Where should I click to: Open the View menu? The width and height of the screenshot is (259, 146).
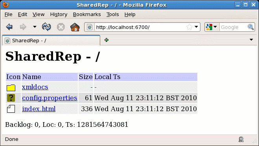(x=39, y=14)
